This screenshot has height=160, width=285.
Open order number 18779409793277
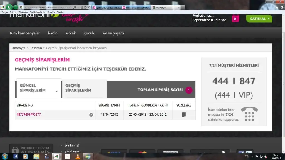tap(29, 114)
